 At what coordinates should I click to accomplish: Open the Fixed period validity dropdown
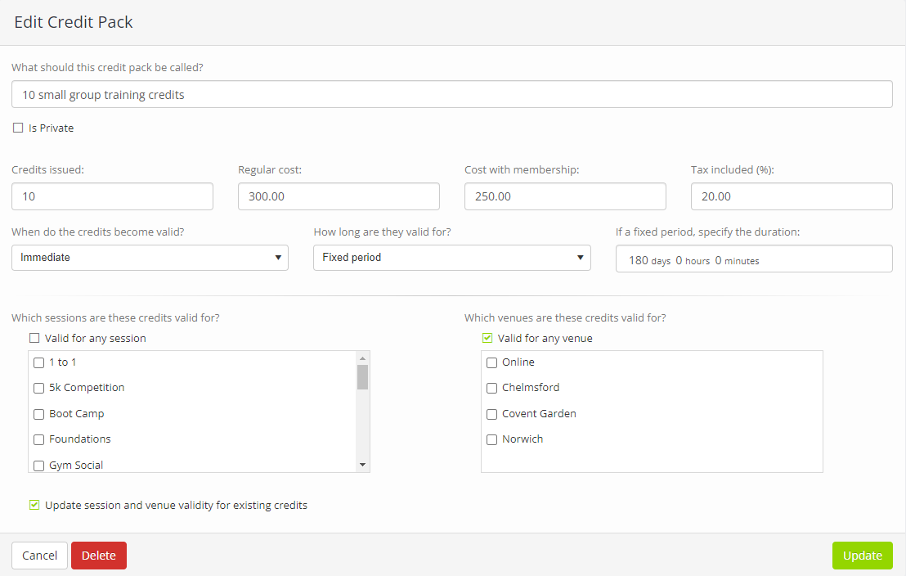(x=452, y=258)
